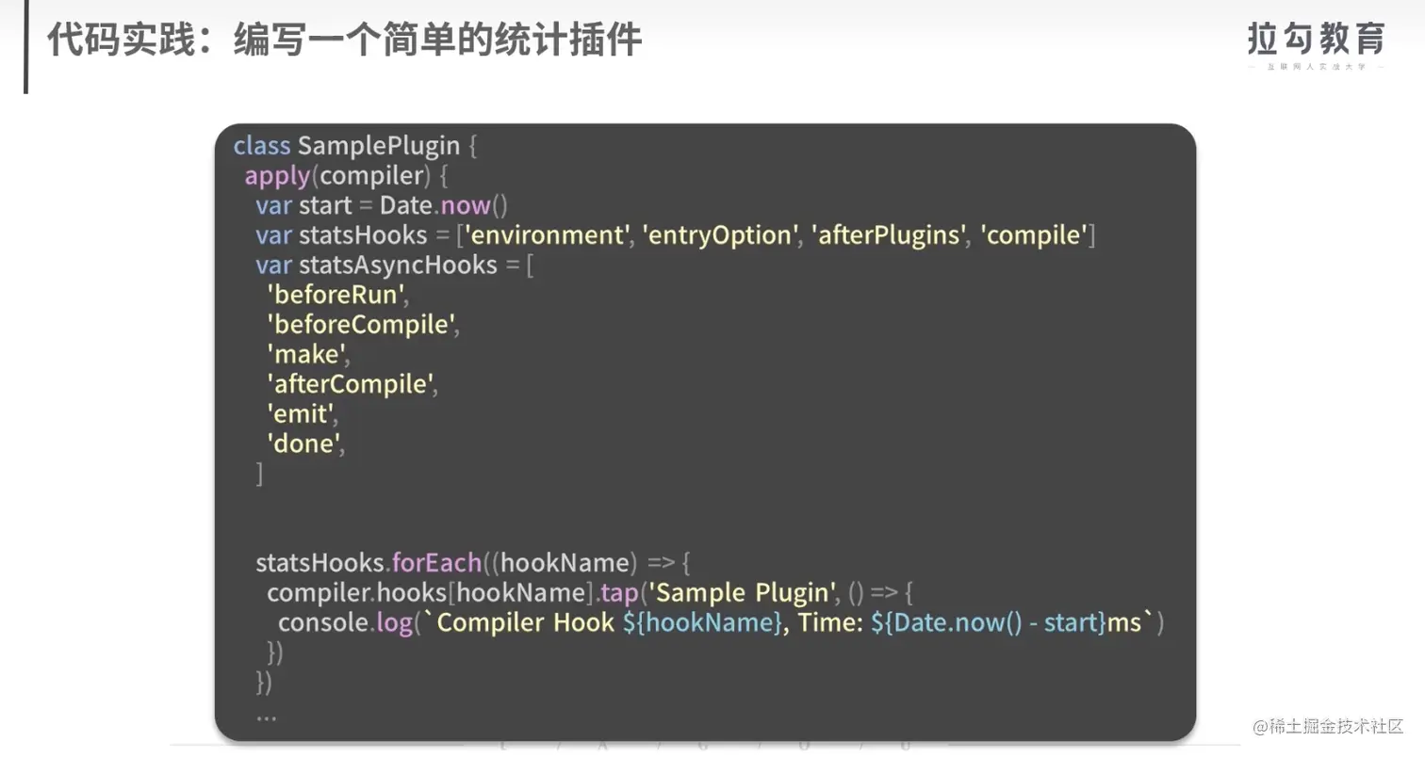Click the slide title 代码实践：编写一个简单的统计插件
Screen dimensions: 1425x757
(343, 40)
